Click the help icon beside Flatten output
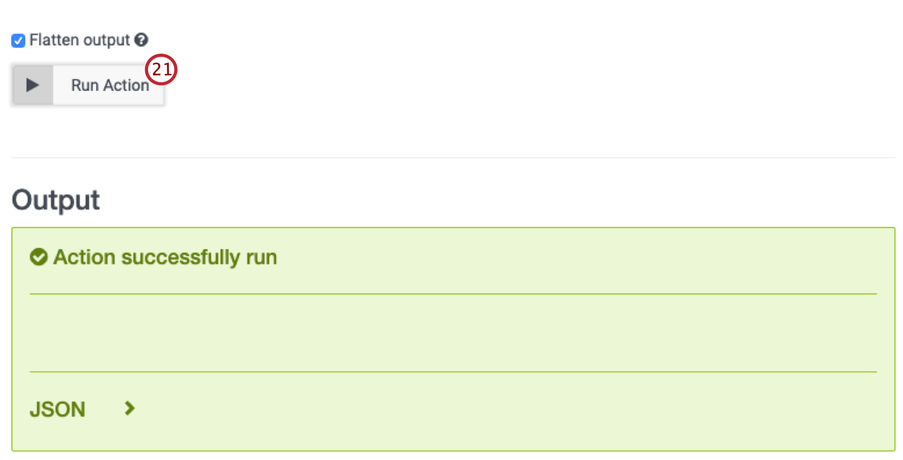 (141, 40)
